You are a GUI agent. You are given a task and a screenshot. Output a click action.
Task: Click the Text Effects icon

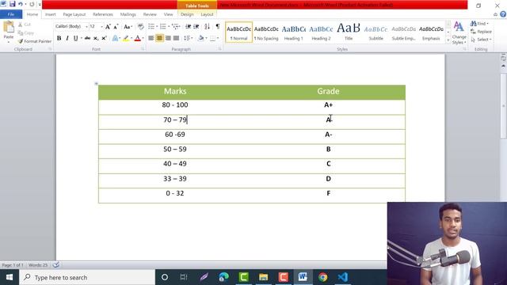(115, 38)
